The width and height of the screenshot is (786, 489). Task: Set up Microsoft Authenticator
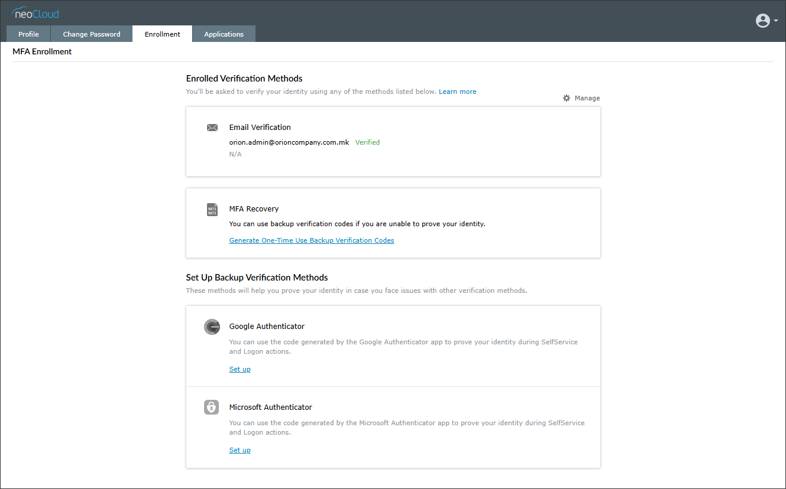(x=240, y=450)
